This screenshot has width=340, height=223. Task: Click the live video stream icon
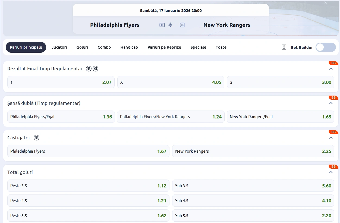point(162,25)
